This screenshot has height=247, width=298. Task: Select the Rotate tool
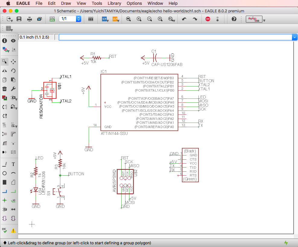[x=13, y=71]
